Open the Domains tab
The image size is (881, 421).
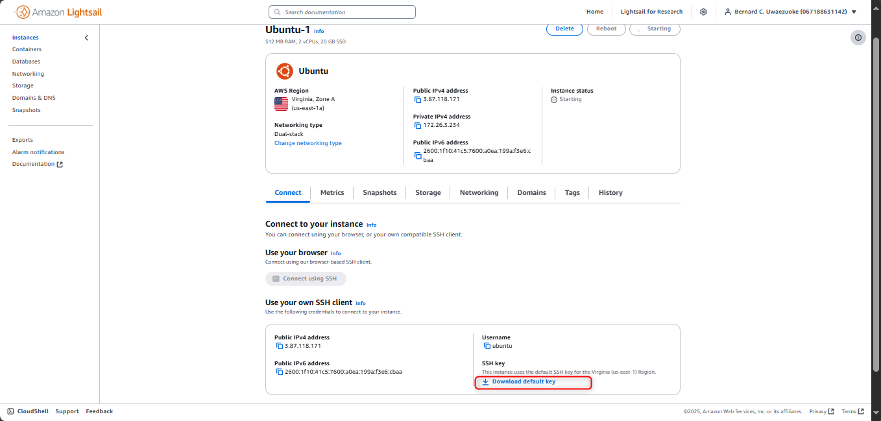pos(531,192)
